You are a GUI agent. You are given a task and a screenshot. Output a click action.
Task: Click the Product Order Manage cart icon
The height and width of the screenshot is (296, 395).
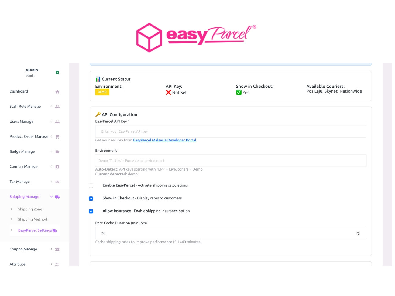[x=57, y=137]
